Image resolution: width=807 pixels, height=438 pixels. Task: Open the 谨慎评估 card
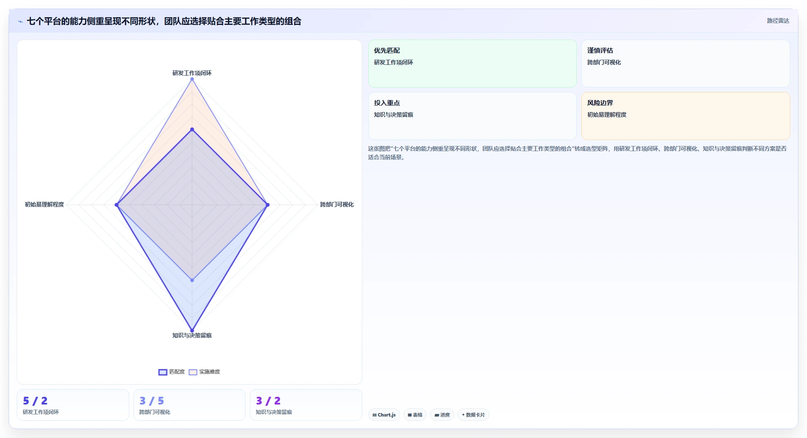(x=686, y=64)
